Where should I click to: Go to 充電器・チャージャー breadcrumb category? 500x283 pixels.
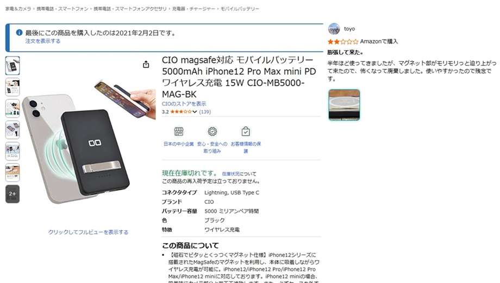tap(193, 9)
